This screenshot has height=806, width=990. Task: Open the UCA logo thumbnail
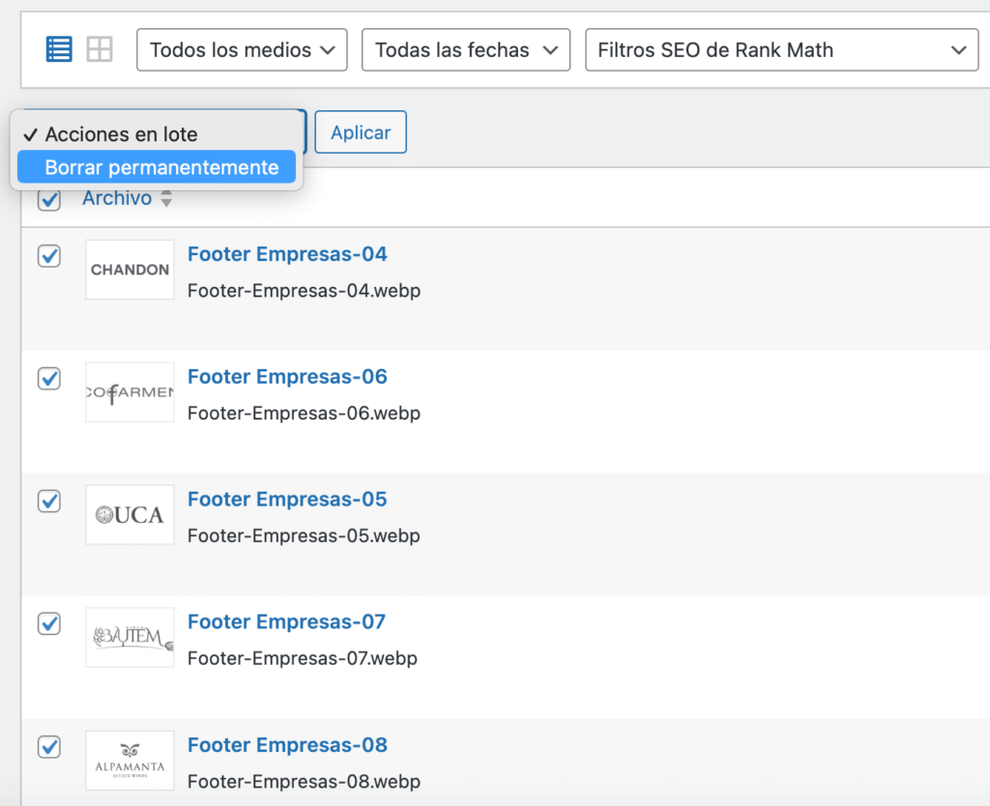coord(129,514)
